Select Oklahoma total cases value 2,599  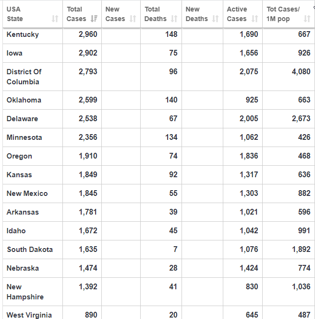click(x=88, y=100)
